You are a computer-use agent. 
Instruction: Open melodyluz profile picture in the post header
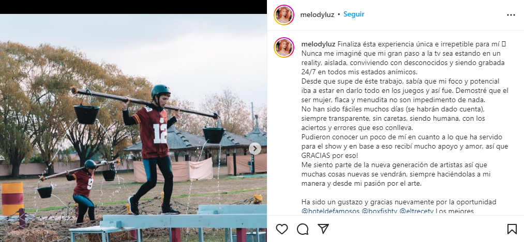(283, 15)
